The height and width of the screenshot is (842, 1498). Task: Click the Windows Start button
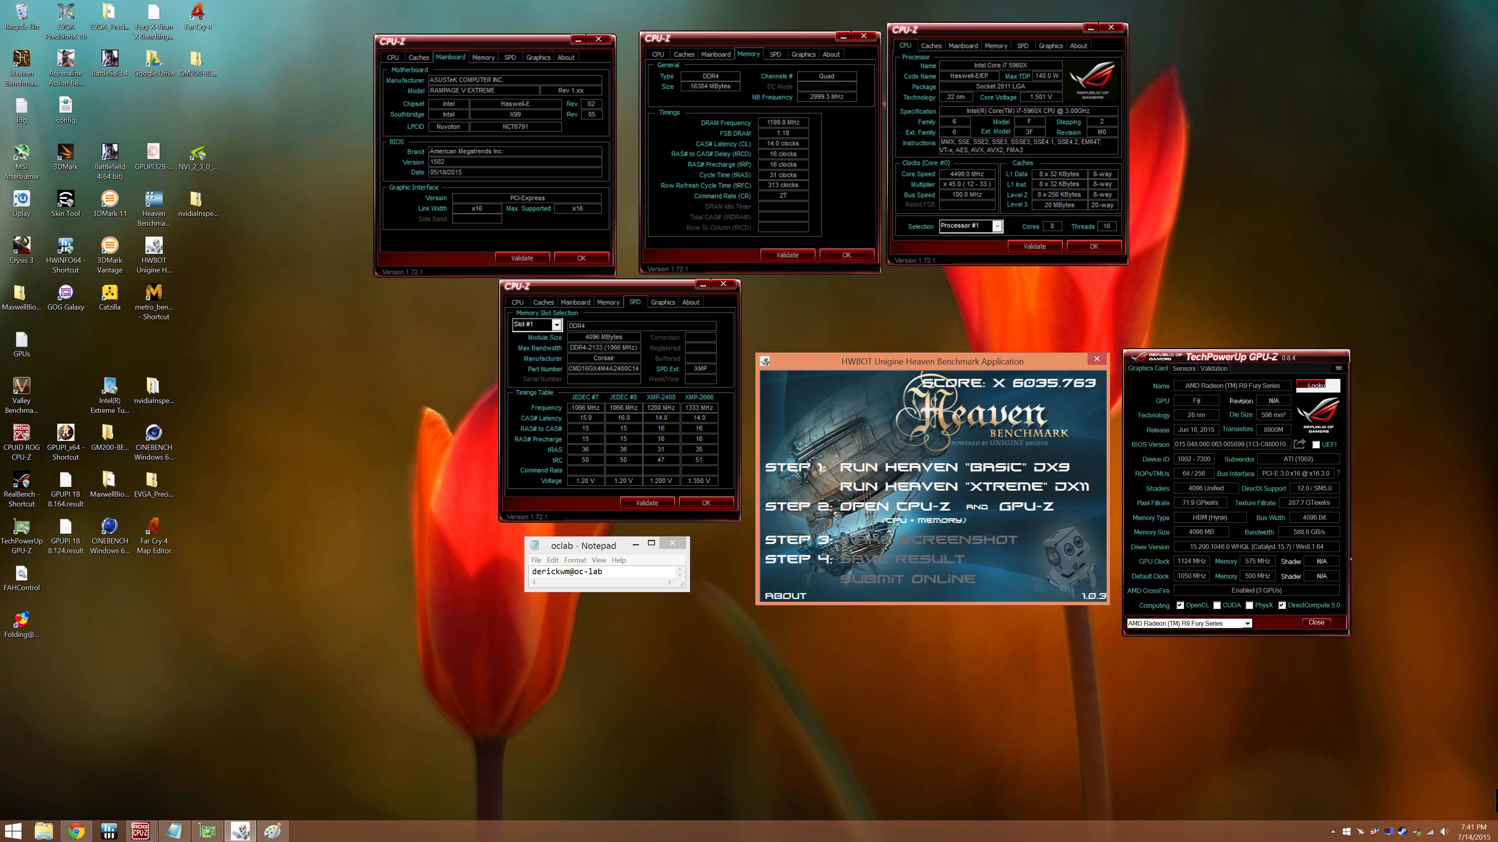(x=13, y=831)
